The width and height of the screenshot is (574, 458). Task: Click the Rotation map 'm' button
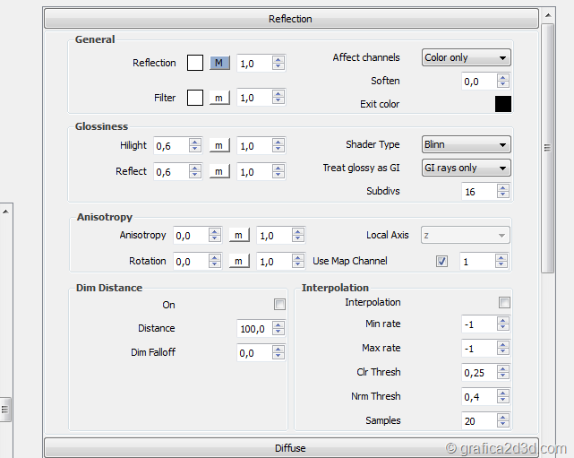[237, 261]
